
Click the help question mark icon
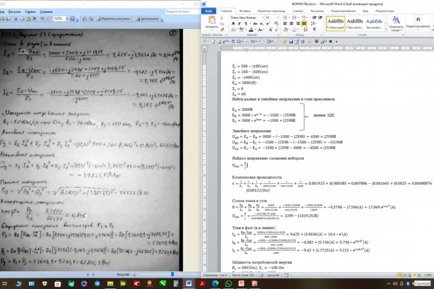click(72, 19)
